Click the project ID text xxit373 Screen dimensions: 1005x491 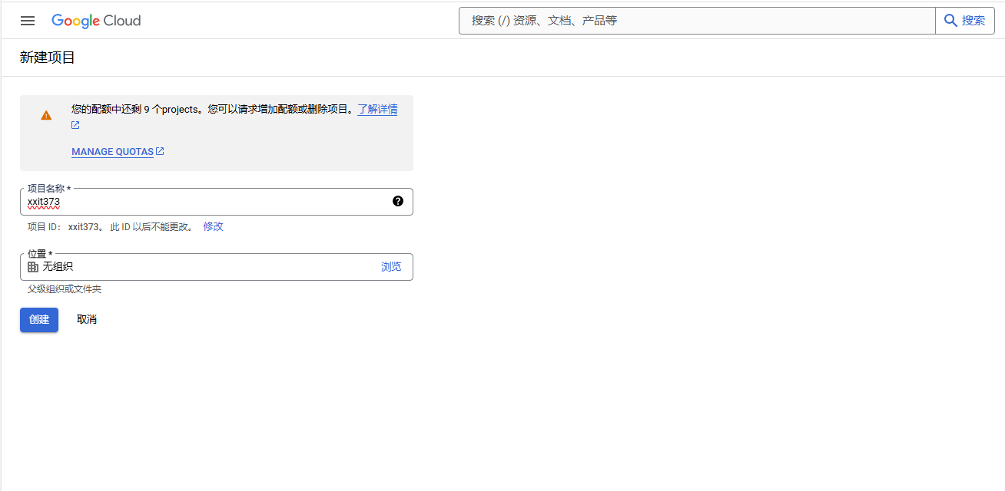[x=83, y=226]
